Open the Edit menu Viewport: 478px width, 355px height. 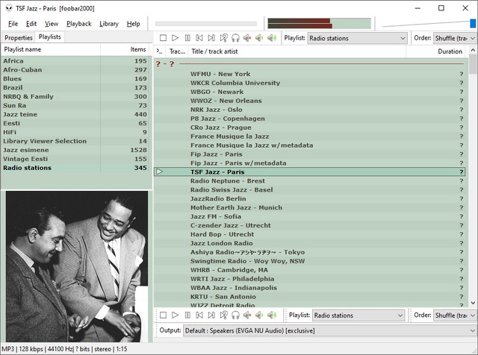click(x=31, y=23)
